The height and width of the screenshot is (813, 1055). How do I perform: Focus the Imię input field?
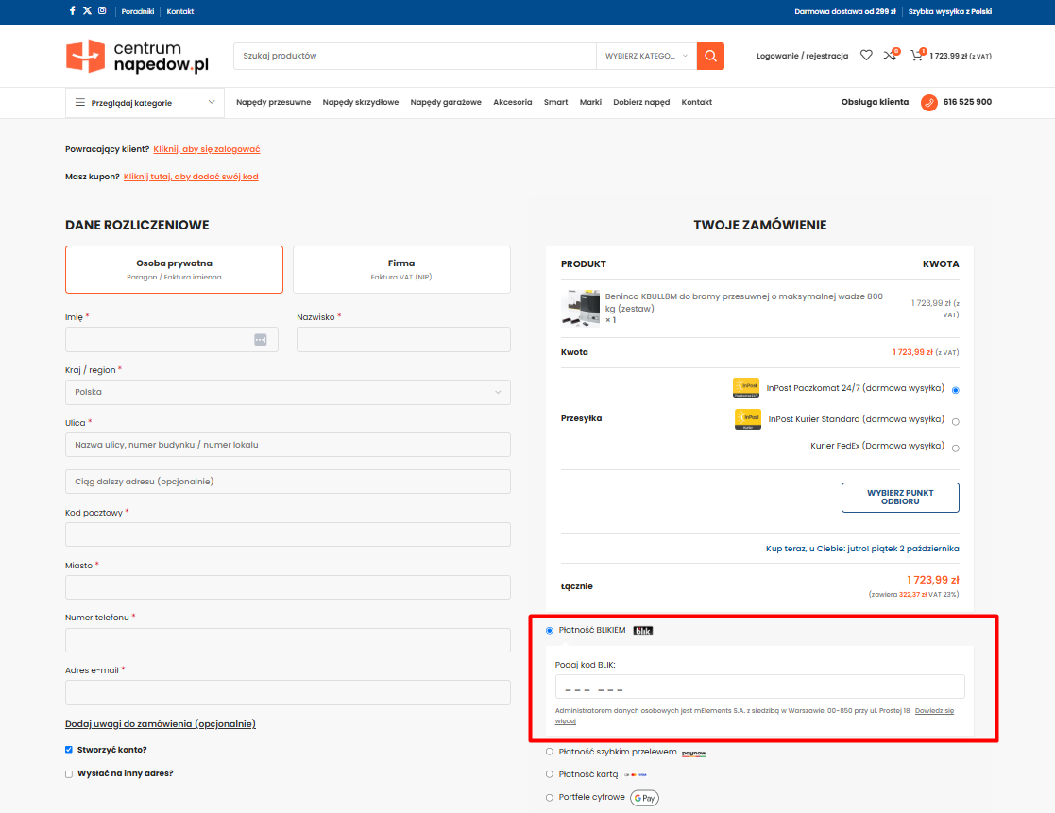(172, 340)
